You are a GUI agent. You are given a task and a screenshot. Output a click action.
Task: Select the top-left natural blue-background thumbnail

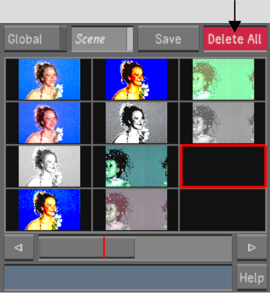(49, 79)
